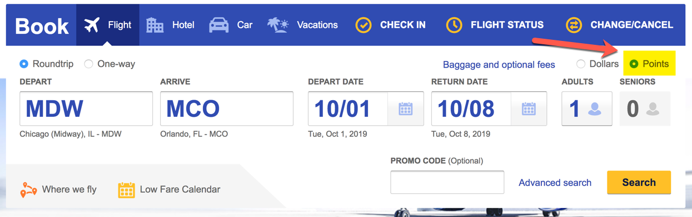
Task: Open the Advanced search link
Action: click(555, 183)
